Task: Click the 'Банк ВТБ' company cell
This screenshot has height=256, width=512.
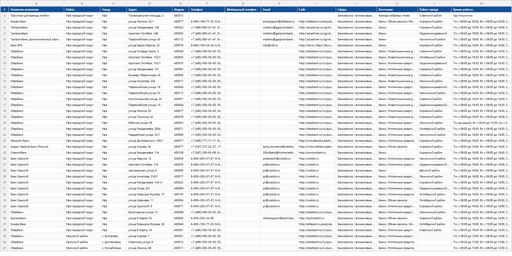Action: point(36,45)
